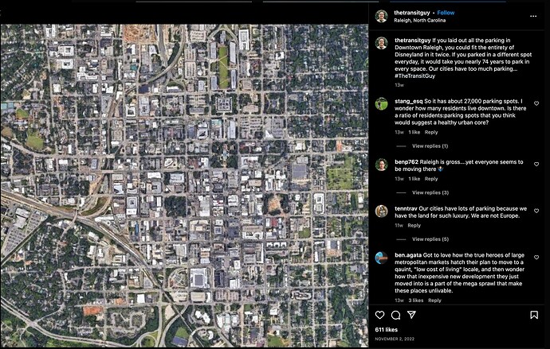Open benp762 username link

click(407, 162)
